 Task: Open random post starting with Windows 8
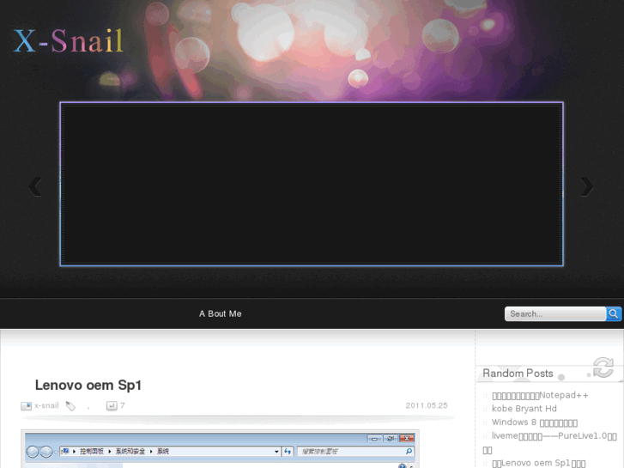pyautogui.click(x=535, y=422)
